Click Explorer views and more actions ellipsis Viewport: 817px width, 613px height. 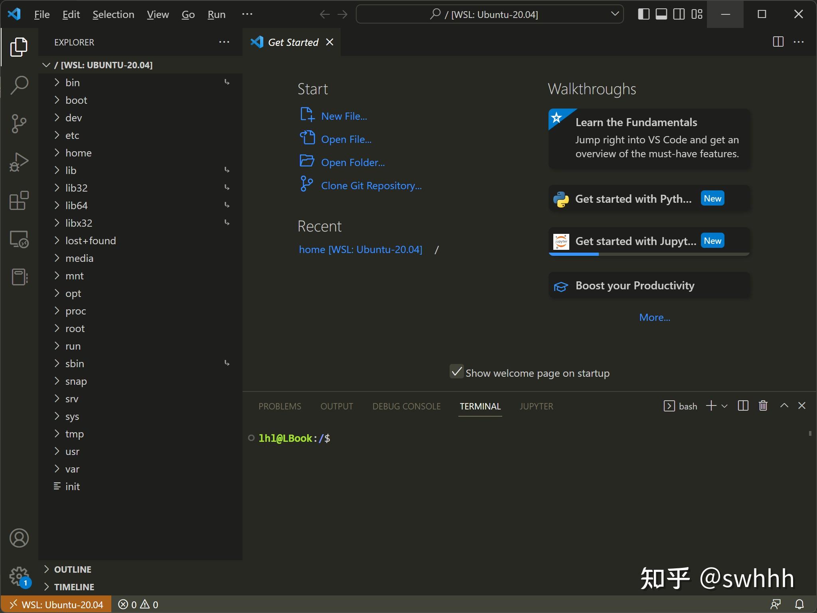pyautogui.click(x=224, y=42)
